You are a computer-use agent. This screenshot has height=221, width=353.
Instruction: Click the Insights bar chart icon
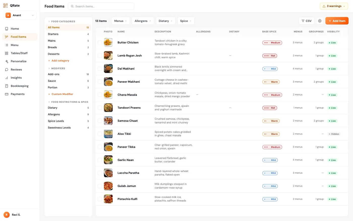click(7, 78)
